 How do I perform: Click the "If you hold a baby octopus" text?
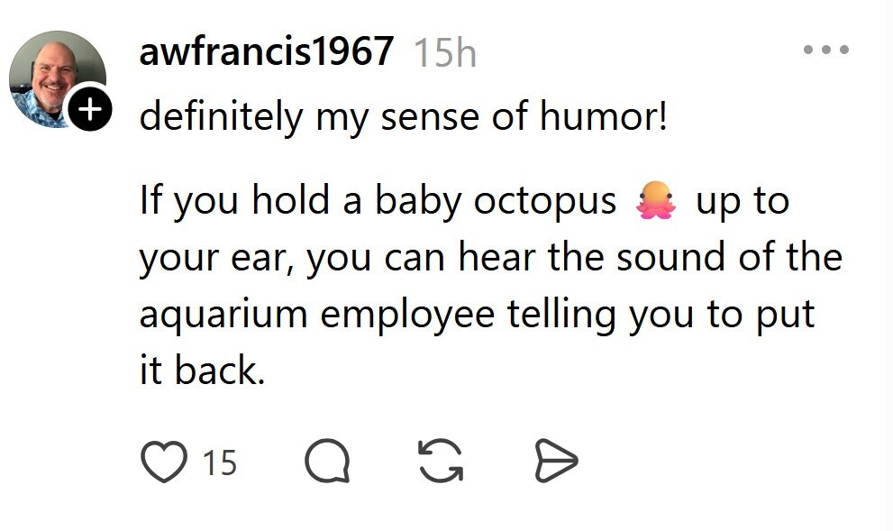(x=378, y=201)
